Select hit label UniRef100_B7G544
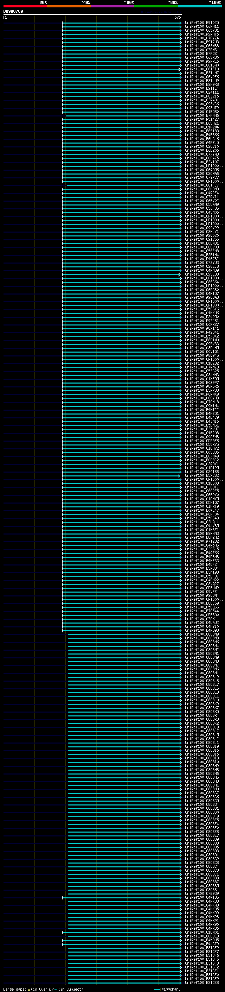This screenshot has width=225, height=992. click(x=201, y=611)
